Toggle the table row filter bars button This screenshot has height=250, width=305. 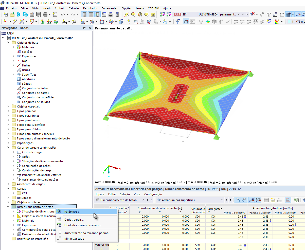(288, 200)
